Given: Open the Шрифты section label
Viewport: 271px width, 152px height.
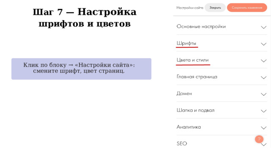Looking at the screenshot, I should click(186, 43).
